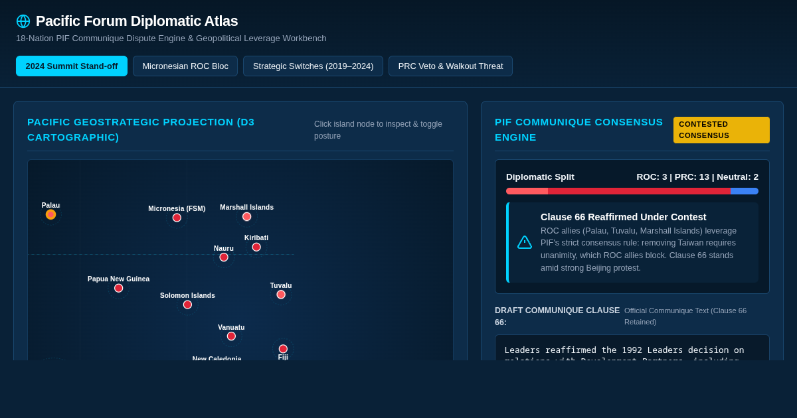Open PRC Veto & Walkout Threat tab
Screen dimensions: 797x418
[x=450, y=66]
